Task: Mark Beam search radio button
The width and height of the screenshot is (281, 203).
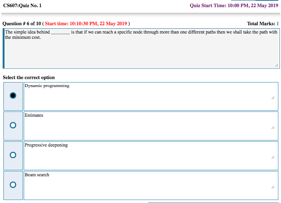Action: (x=13, y=185)
